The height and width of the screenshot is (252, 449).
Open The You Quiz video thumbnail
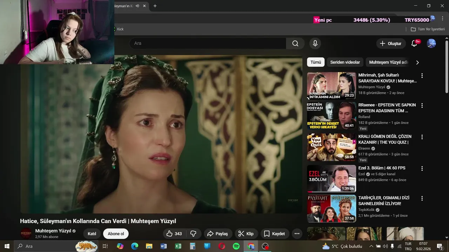point(331,147)
